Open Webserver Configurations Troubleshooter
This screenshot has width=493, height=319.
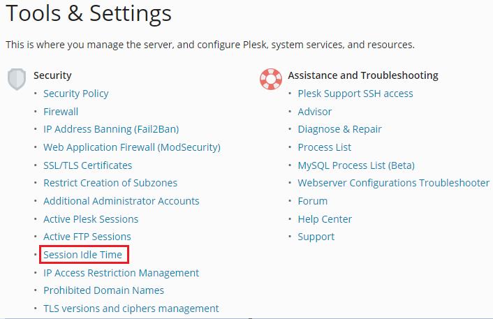[x=393, y=183]
